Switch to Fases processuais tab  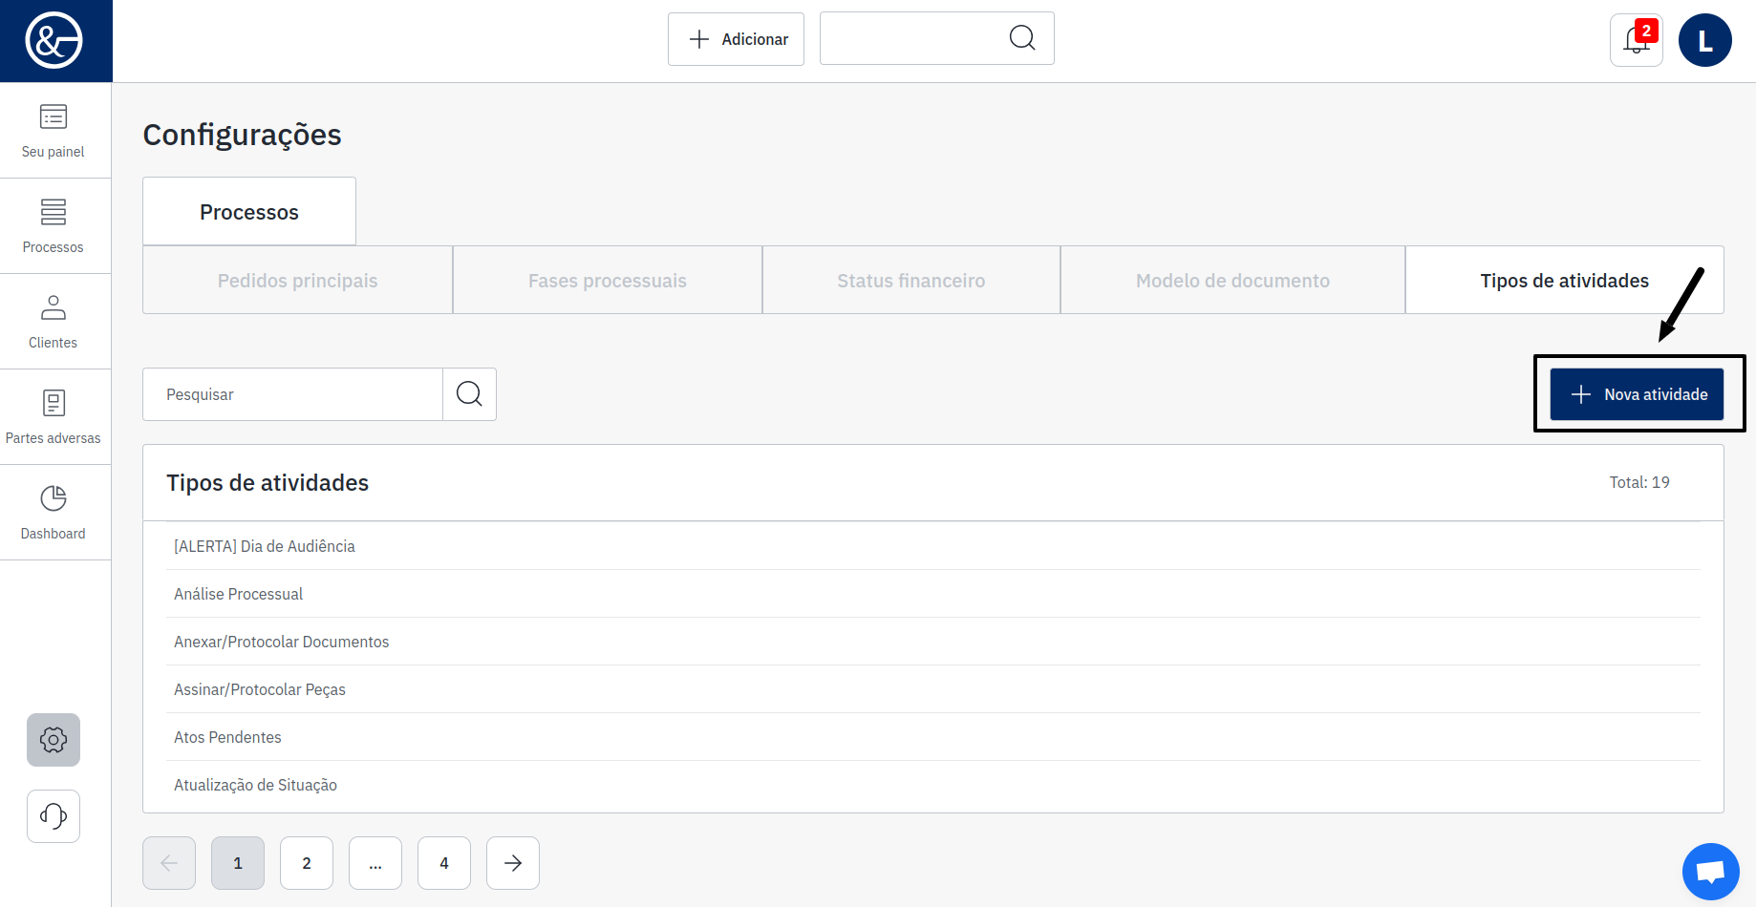coord(608,281)
